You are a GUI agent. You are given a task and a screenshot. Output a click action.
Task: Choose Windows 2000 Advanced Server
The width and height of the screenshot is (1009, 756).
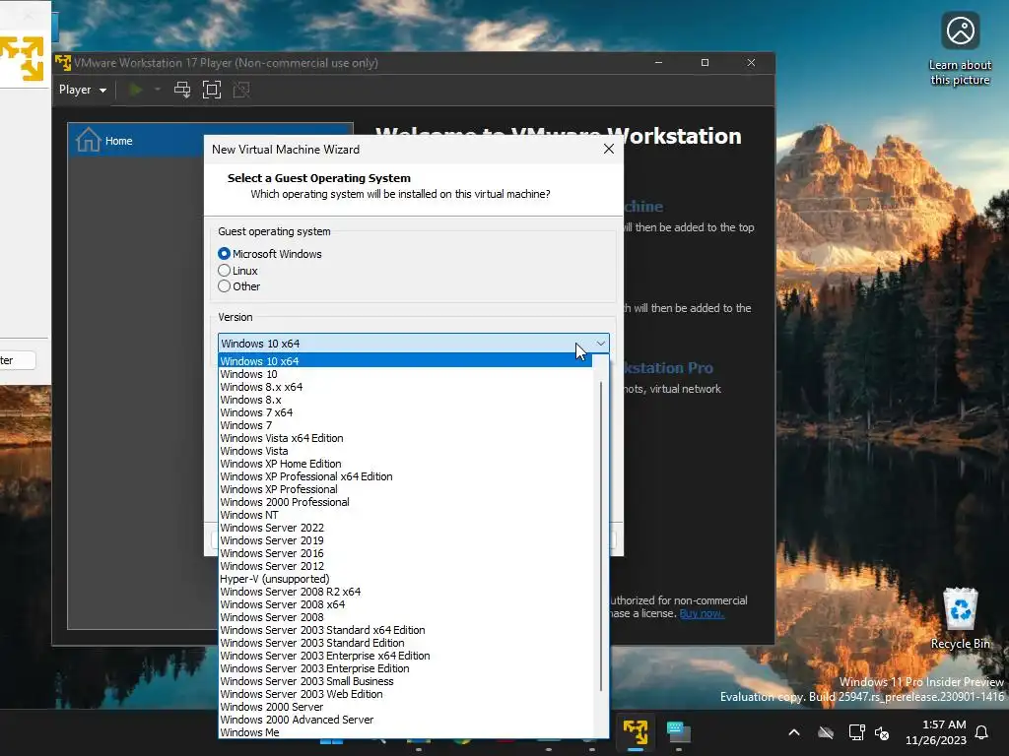coord(405,720)
